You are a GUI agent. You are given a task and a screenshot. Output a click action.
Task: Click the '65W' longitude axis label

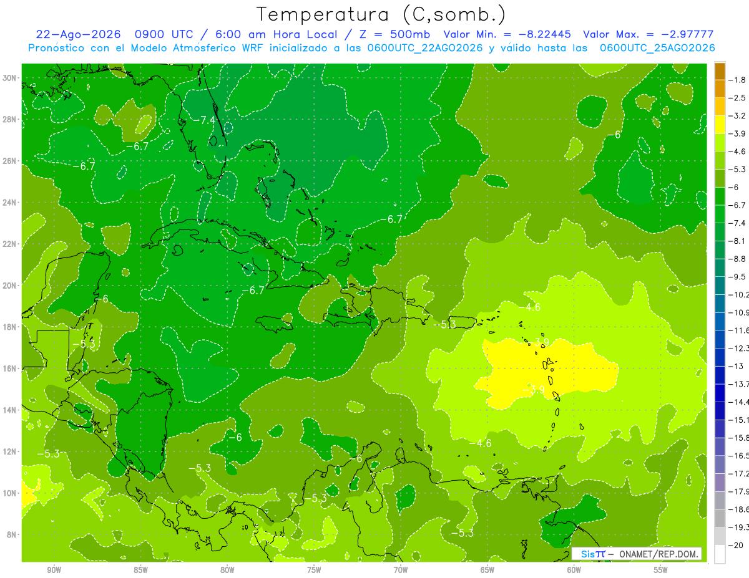(487, 570)
